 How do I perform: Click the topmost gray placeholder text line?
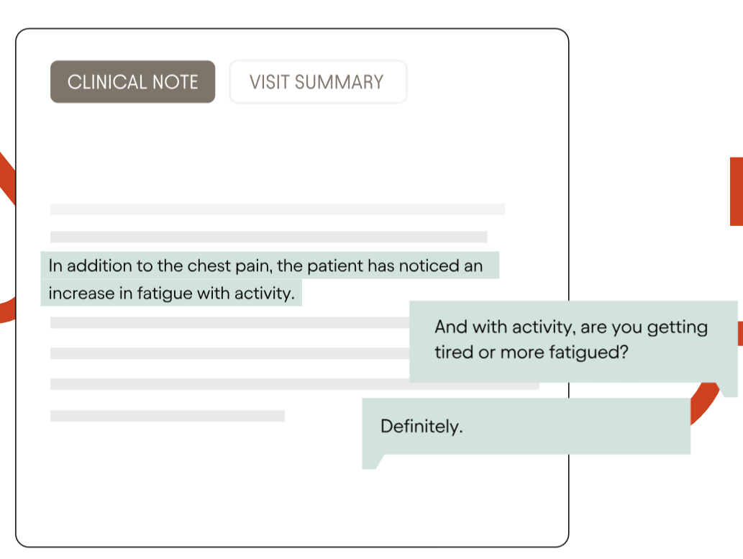278,209
